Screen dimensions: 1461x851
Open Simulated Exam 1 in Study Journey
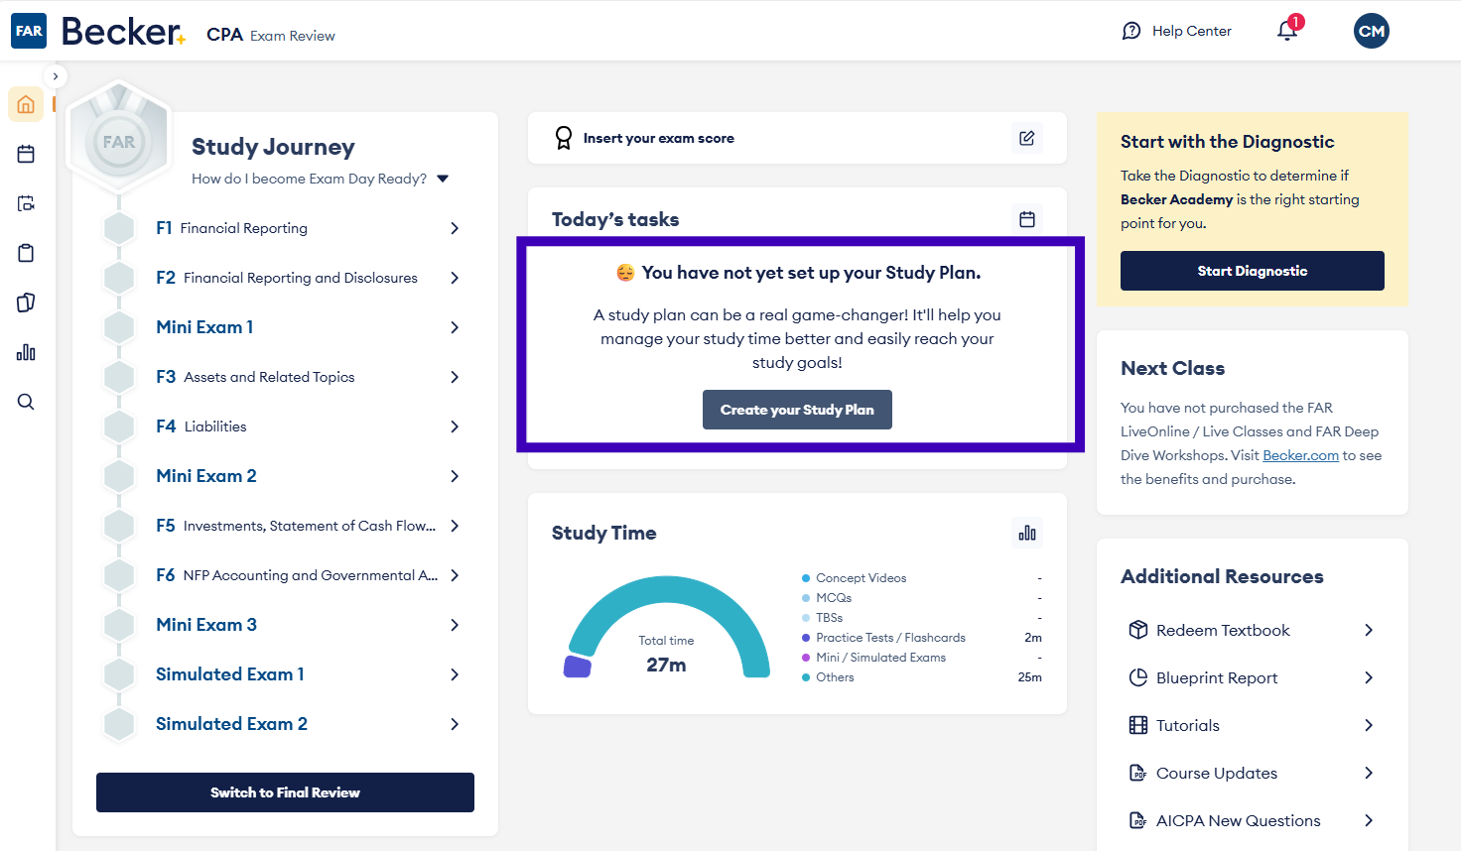point(230,674)
